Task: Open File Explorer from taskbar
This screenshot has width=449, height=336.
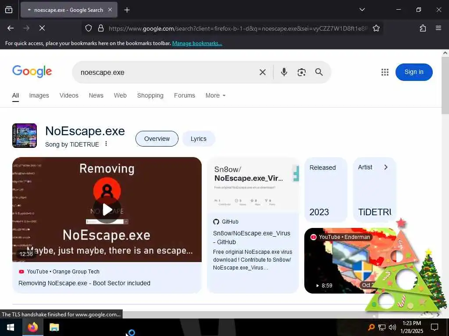Action: click(54, 327)
